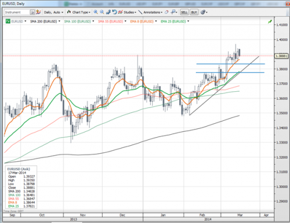Click the lower blue horizontal line on chart
This screenshot has height=223, width=290.
click(230, 73)
